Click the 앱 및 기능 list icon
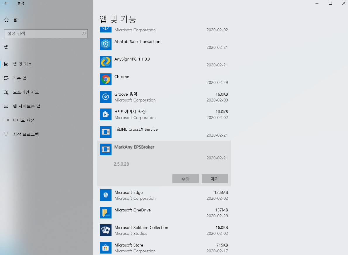348x255 pixels. [6, 64]
